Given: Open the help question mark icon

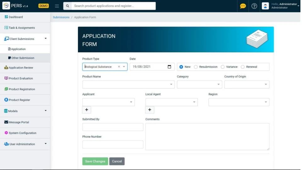Looking at the screenshot, I should [254, 6].
